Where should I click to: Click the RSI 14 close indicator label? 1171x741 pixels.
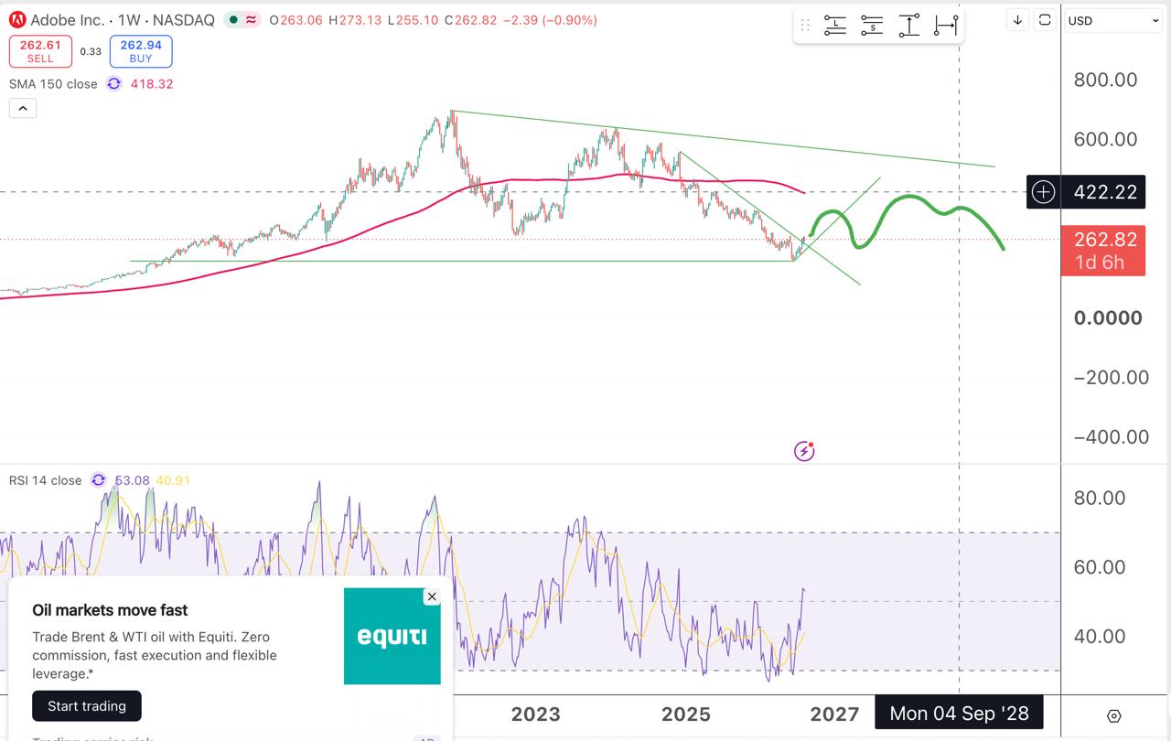[x=46, y=480]
